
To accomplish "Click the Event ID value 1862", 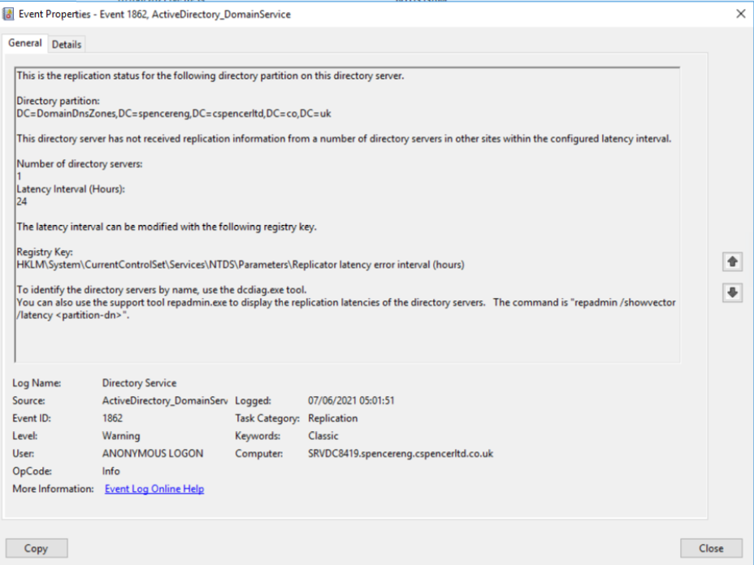I will [x=112, y=418].
